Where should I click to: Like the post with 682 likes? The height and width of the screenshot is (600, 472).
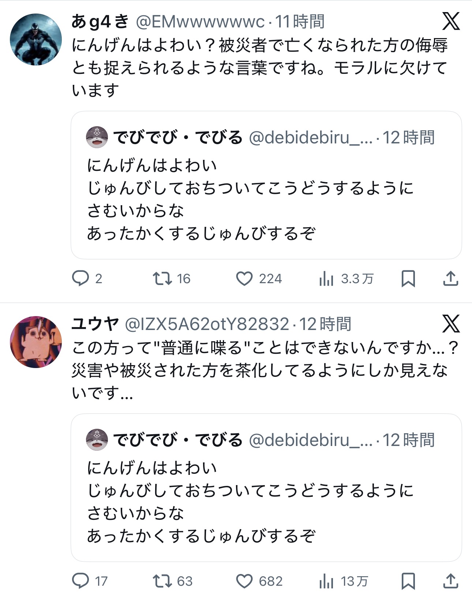coord(244,581)
